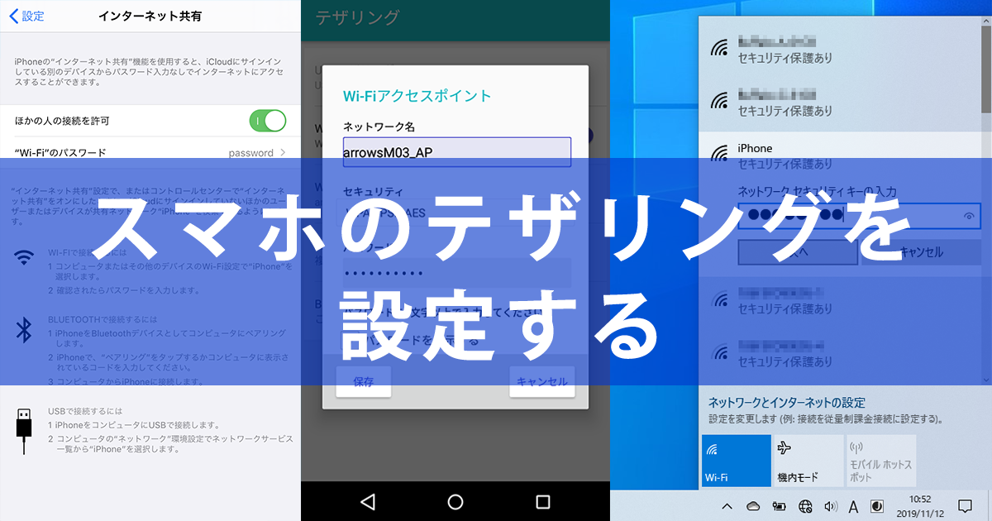The height and width of the screenshot is (521, 992).
Task: Select the iPhone network in Windows Wi-Fi list
Action: pyautogui.click(x=840, y=155)
